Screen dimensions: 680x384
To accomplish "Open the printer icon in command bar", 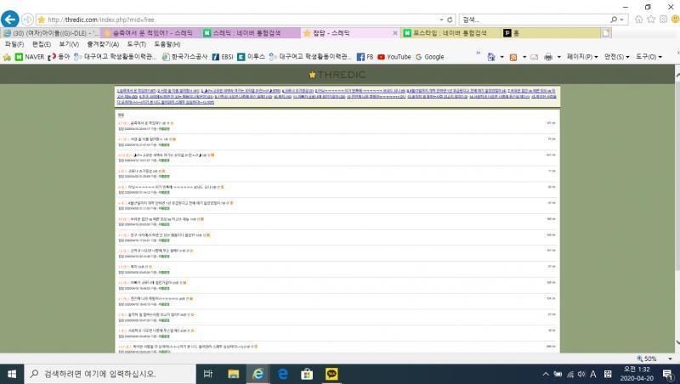I will point(548,57).
